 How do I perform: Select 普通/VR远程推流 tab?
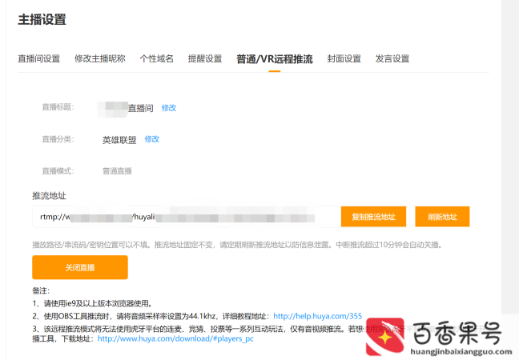pos(275,59)
